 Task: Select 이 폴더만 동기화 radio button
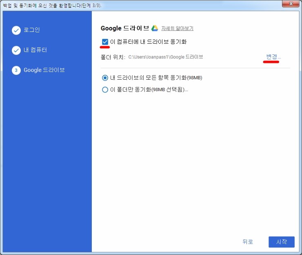coord(105,89)
